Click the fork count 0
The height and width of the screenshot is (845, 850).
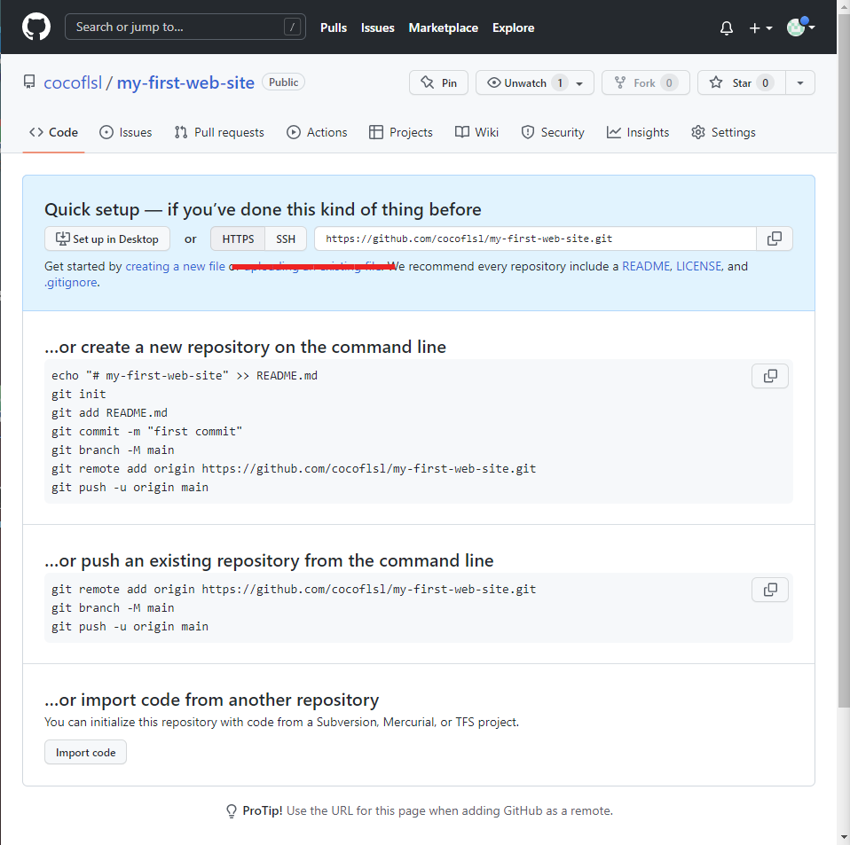[x=669, y=82]
